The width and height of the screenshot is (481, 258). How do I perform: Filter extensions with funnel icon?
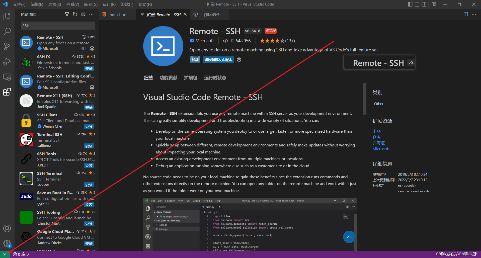point(67,15)
